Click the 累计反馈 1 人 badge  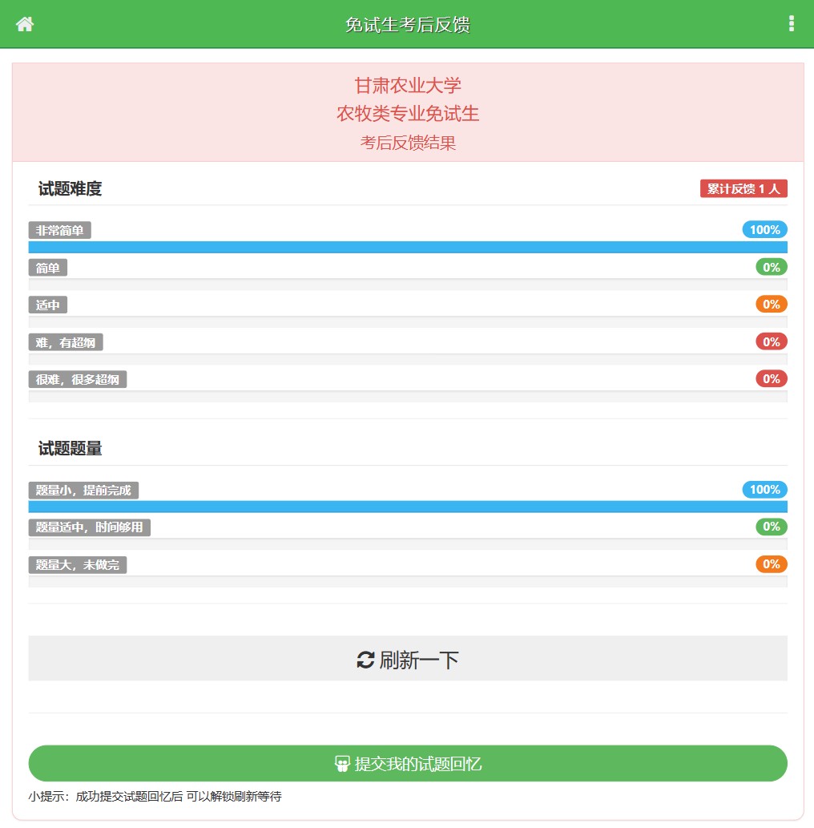tap(743, 188)
